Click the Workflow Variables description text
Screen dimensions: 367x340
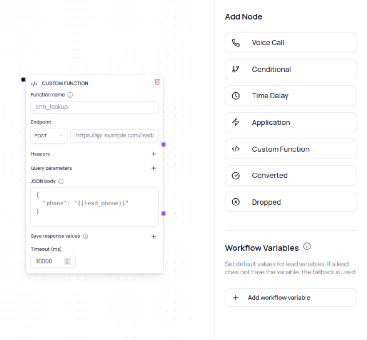(291, 268)
